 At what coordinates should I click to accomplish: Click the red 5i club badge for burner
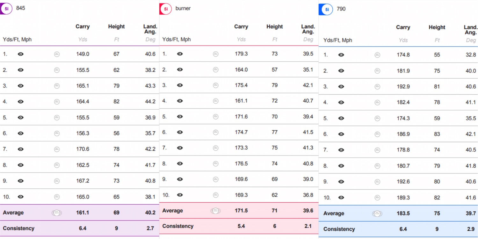165,9
